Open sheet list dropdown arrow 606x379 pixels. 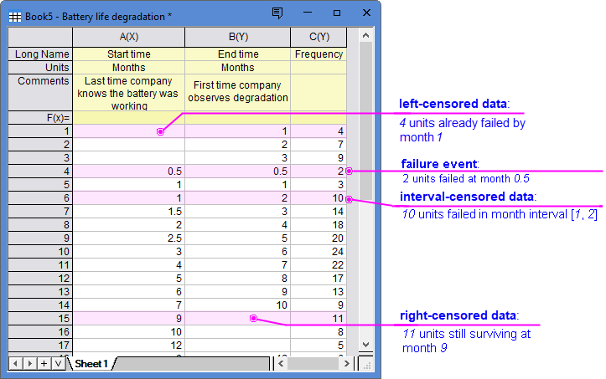tap(59, 364)
